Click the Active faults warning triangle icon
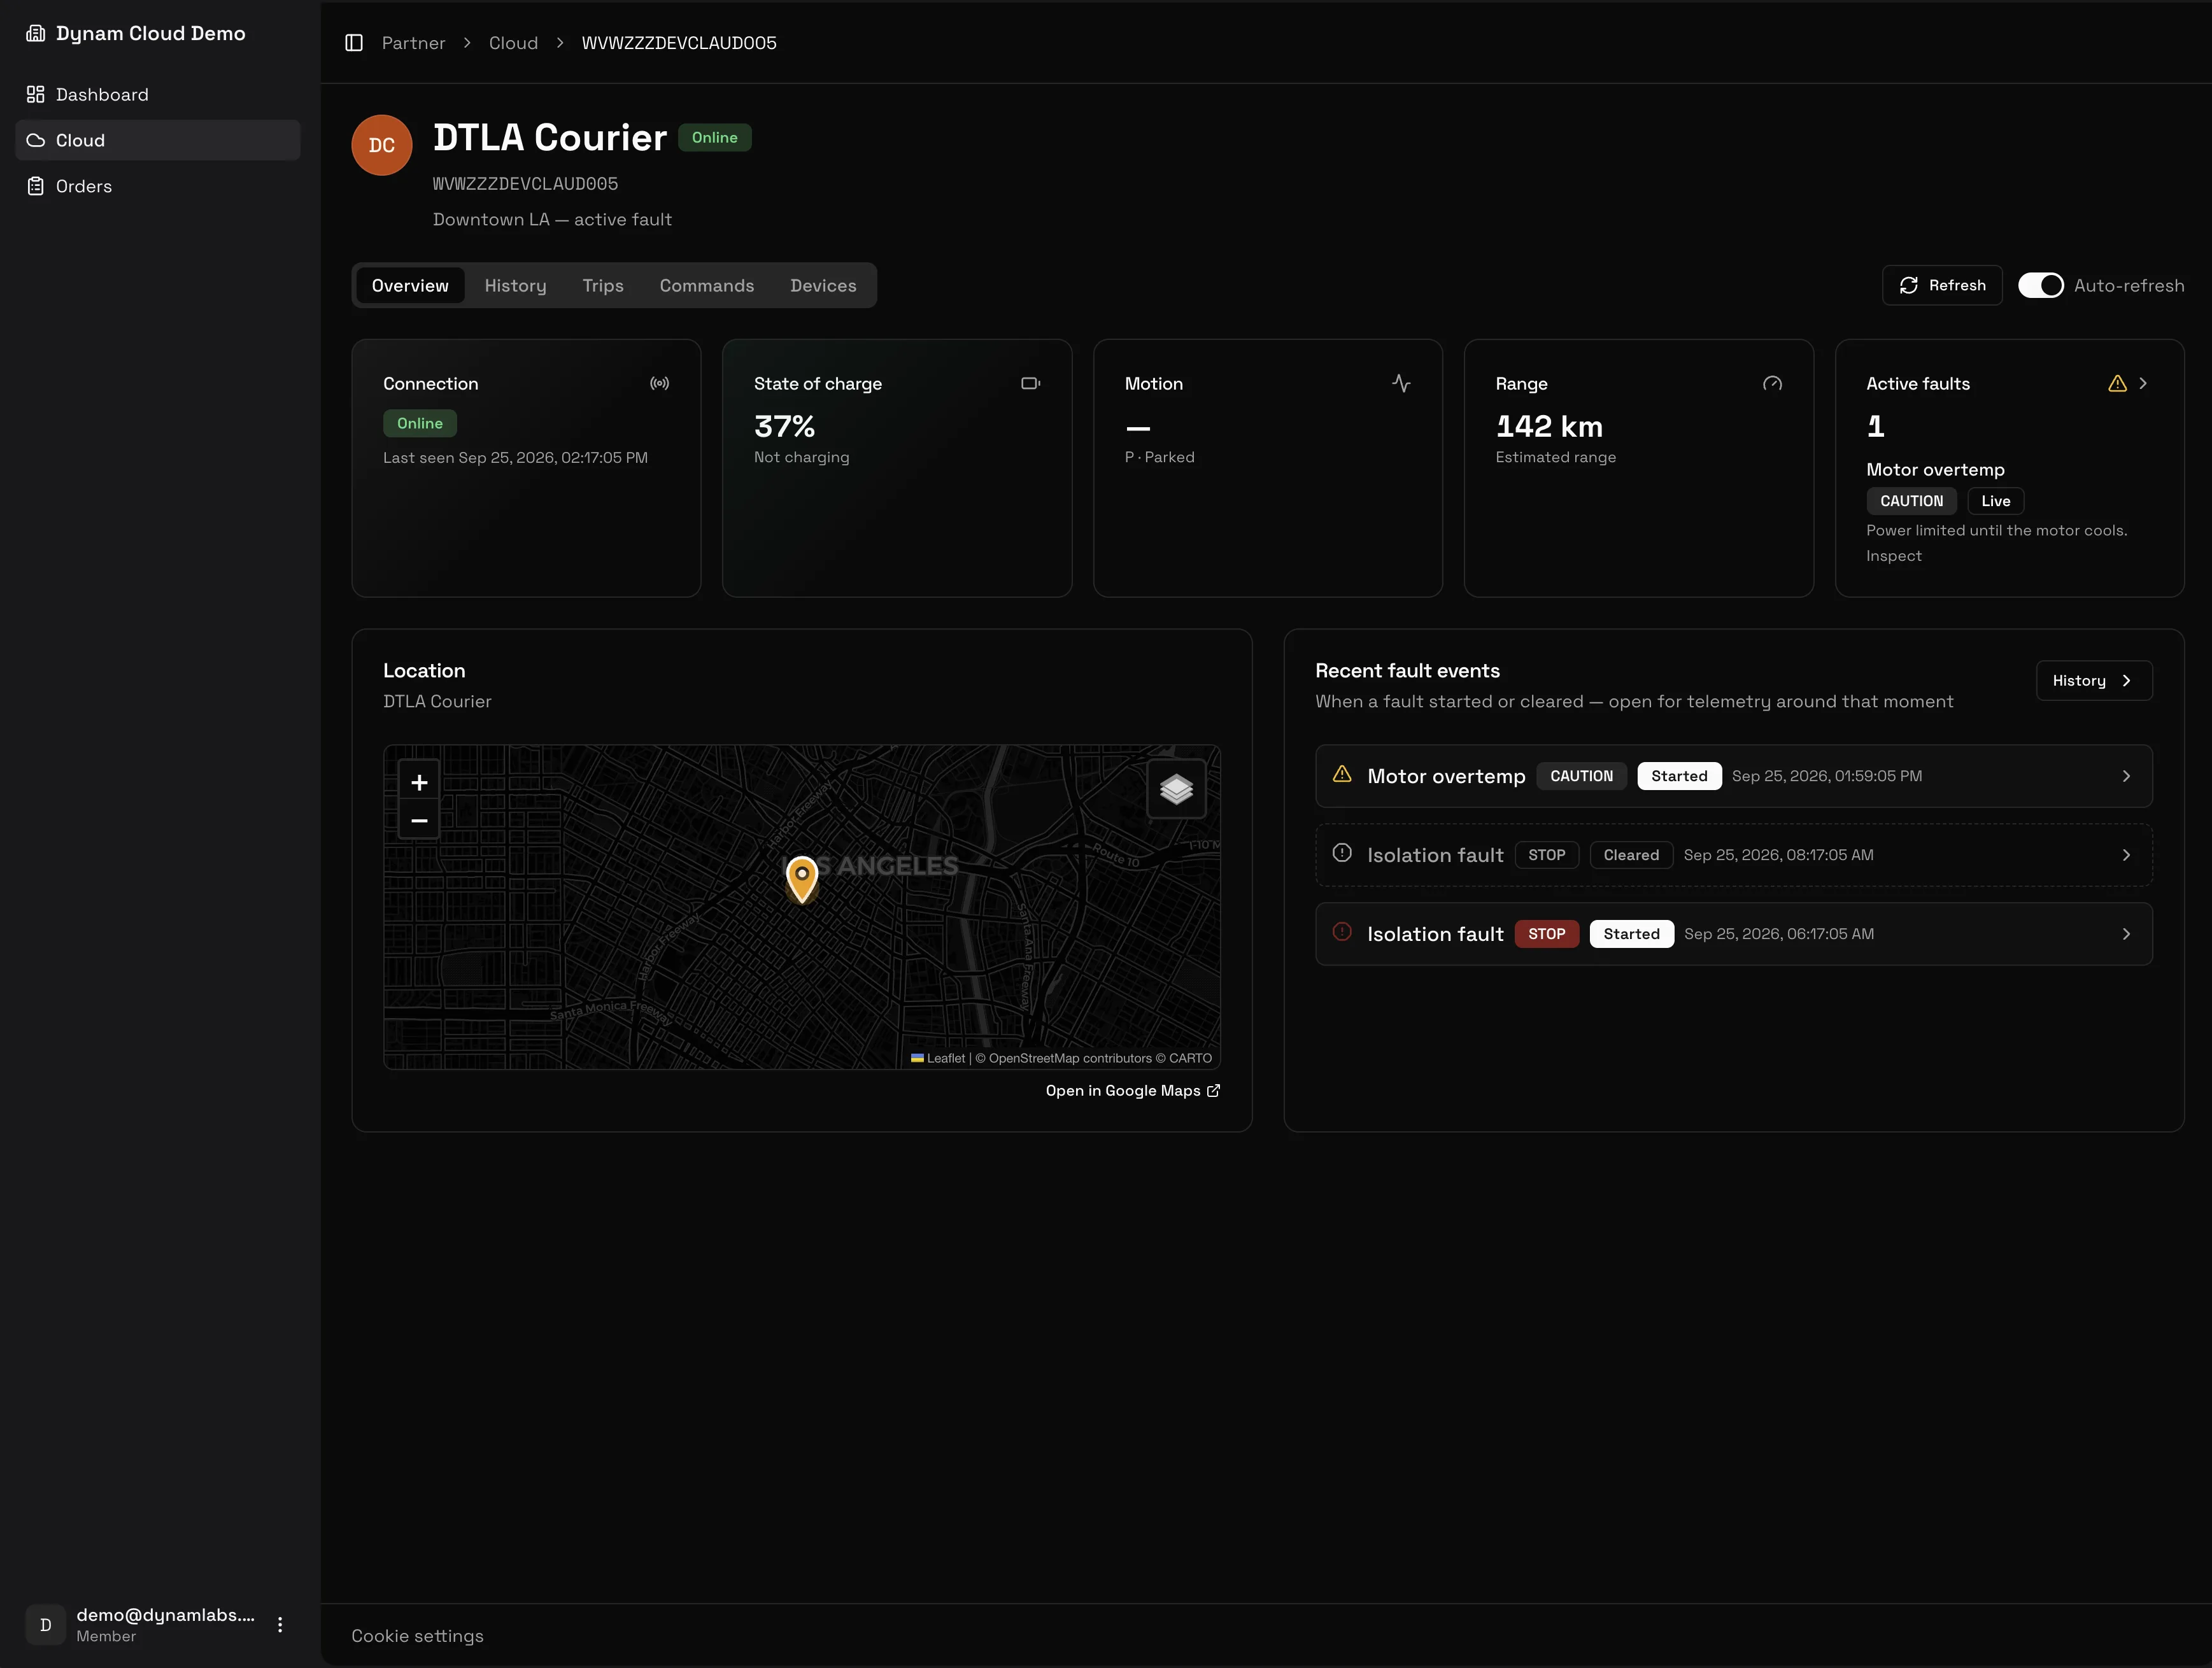The width and height of the screenshot is (2212, 1668). pos(2117,384)
